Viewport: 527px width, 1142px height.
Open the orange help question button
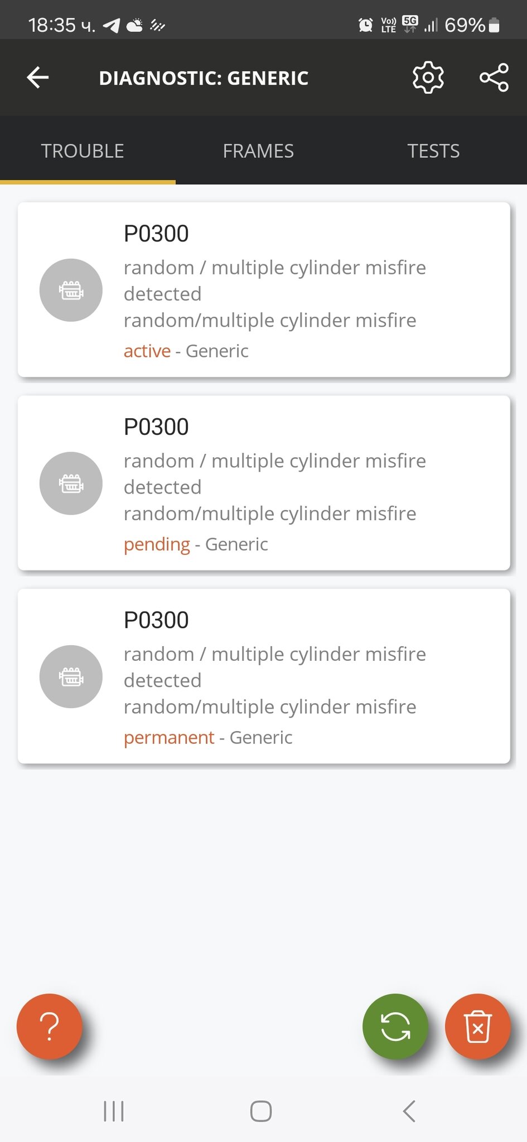(x=50, y=1026)
